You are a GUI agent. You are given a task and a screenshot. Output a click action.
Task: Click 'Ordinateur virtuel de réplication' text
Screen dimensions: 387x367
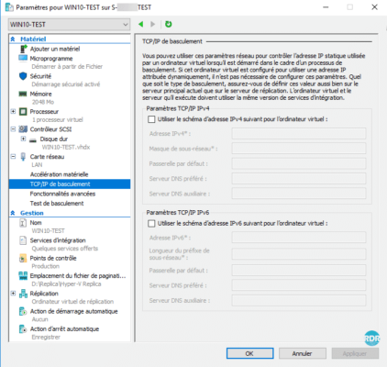click(72, 302)
